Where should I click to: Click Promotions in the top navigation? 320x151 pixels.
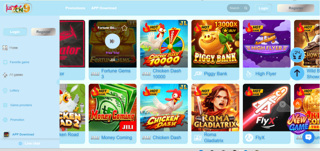click(75, 8)
